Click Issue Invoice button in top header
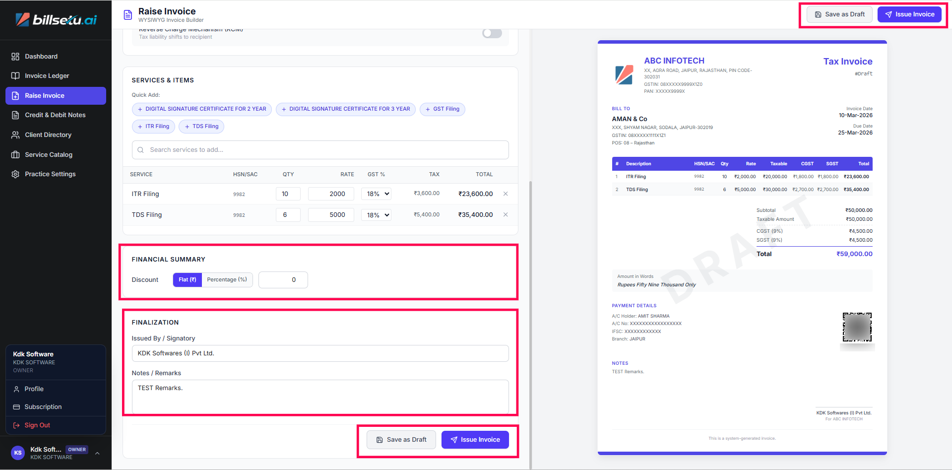952x470 pixels. coord(909,14)
